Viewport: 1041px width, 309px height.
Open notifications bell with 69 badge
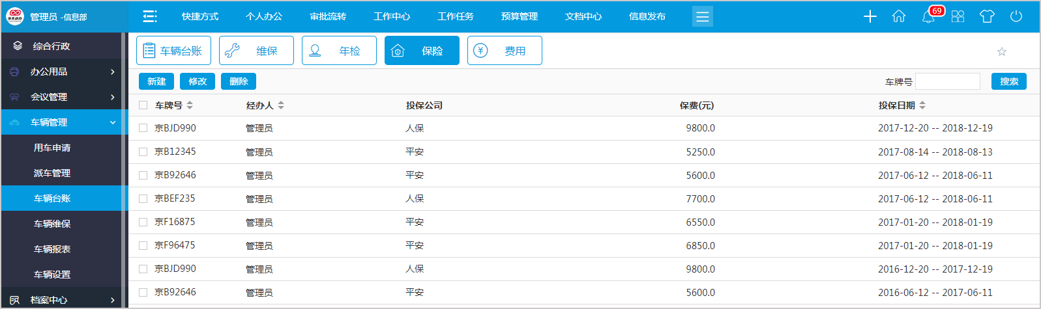[929, 17]
